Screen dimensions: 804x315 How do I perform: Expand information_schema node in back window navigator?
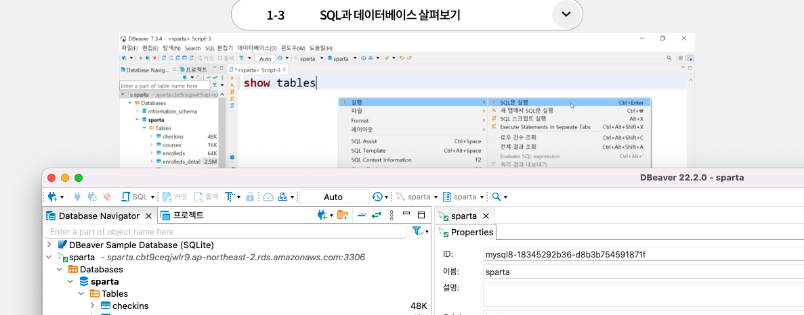137,111
